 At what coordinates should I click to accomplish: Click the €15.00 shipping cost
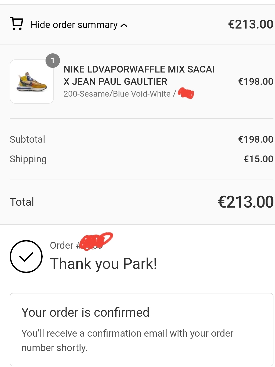(x=259, y=159)
